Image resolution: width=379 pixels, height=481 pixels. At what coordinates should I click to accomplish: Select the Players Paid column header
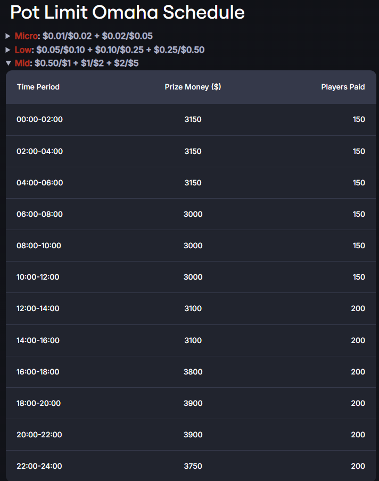click(343, 87)
